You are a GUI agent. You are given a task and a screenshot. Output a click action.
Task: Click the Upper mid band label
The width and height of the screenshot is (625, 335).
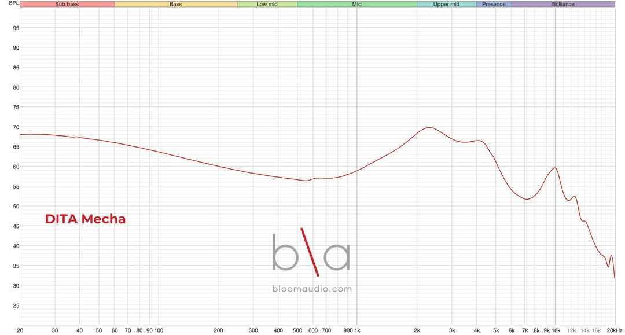coord(446,5)
